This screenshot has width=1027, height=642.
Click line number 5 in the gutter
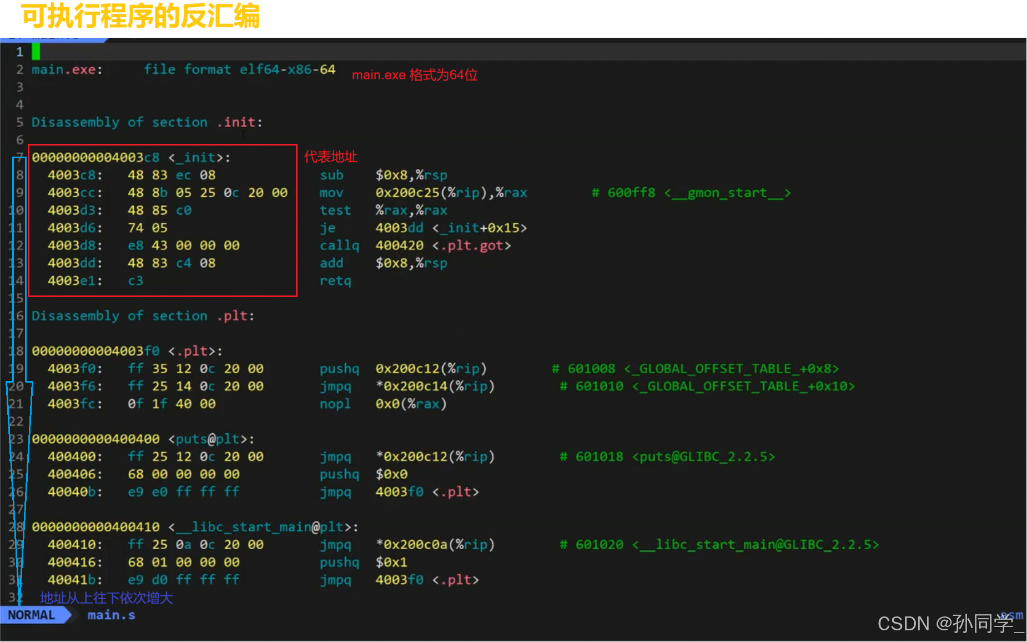(x=19, y=122)
